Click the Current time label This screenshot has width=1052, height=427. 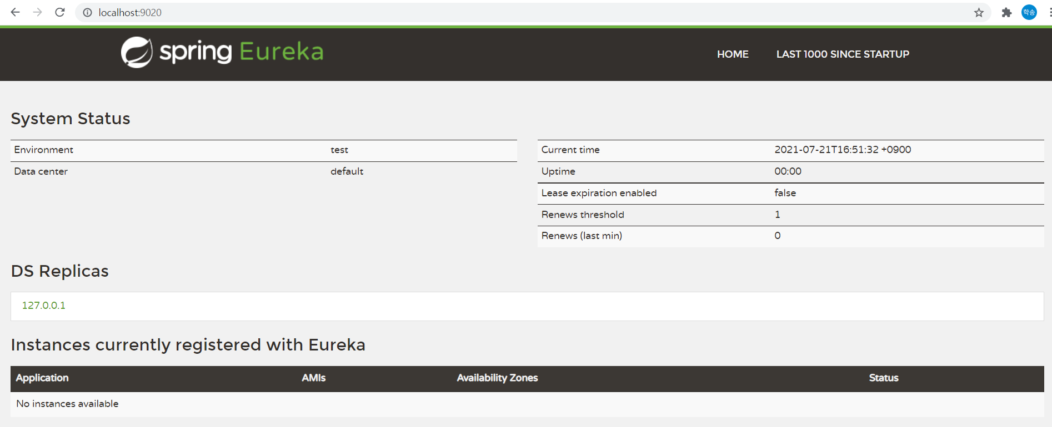pyautogui.click(x=570, y=150)
